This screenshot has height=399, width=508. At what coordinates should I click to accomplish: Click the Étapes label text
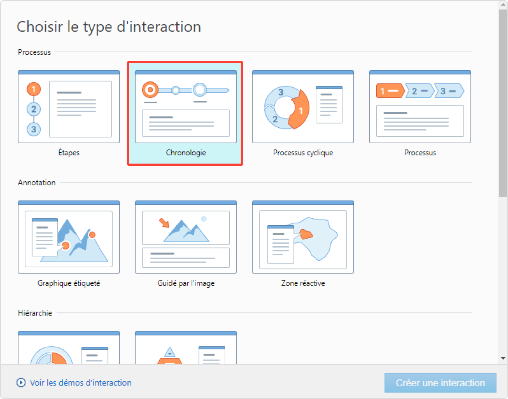click(x=69, y=153)
